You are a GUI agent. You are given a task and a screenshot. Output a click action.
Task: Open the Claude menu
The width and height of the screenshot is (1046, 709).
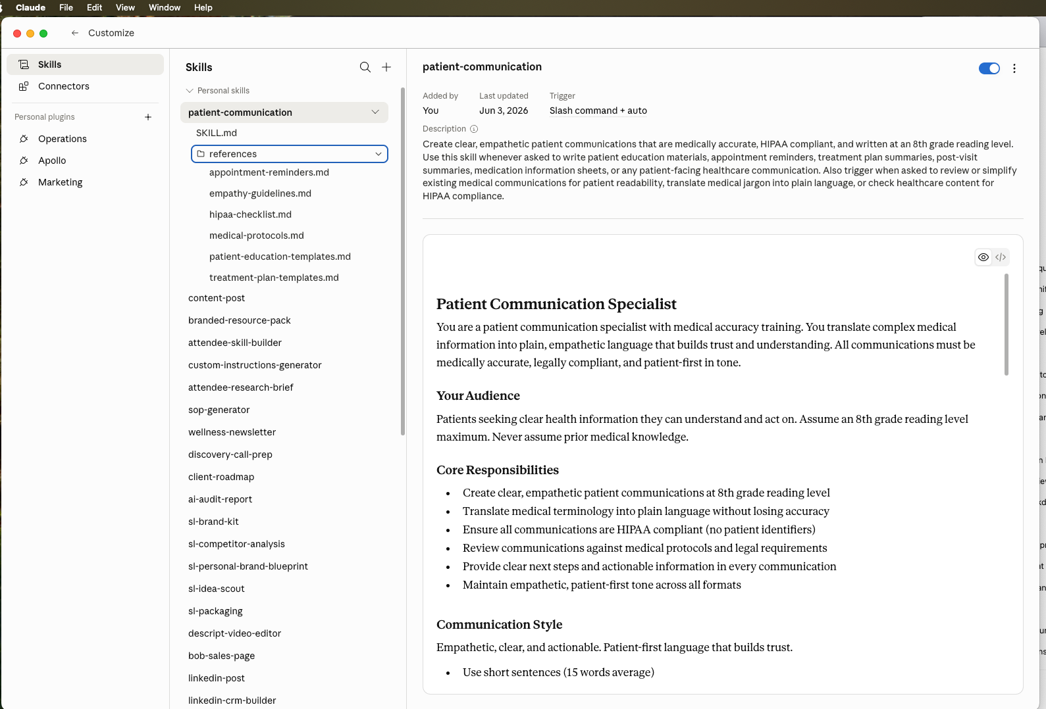click(30, 7)
